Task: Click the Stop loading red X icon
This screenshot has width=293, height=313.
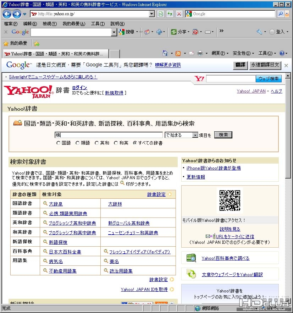Action: coord(179,14)
